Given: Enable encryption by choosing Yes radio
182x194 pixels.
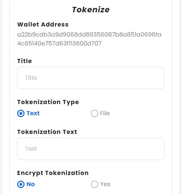Looking at the screenshot, I should (x=95, y=184).
